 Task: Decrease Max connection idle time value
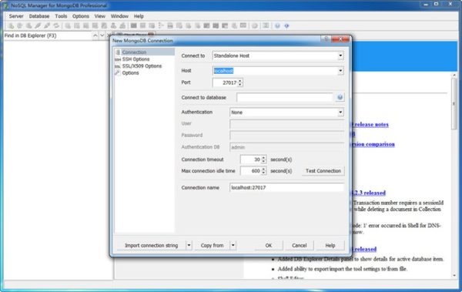point(263,173)
